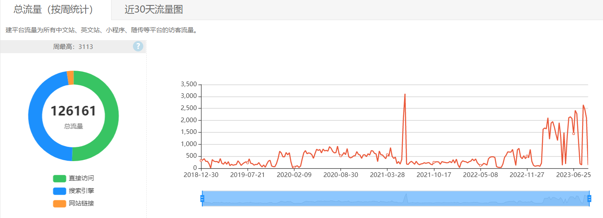Toggle the 直接访问 green legend icon
The width and height of the screenshot is (603, 218).
pyautogui.click(x=59, y=179)
